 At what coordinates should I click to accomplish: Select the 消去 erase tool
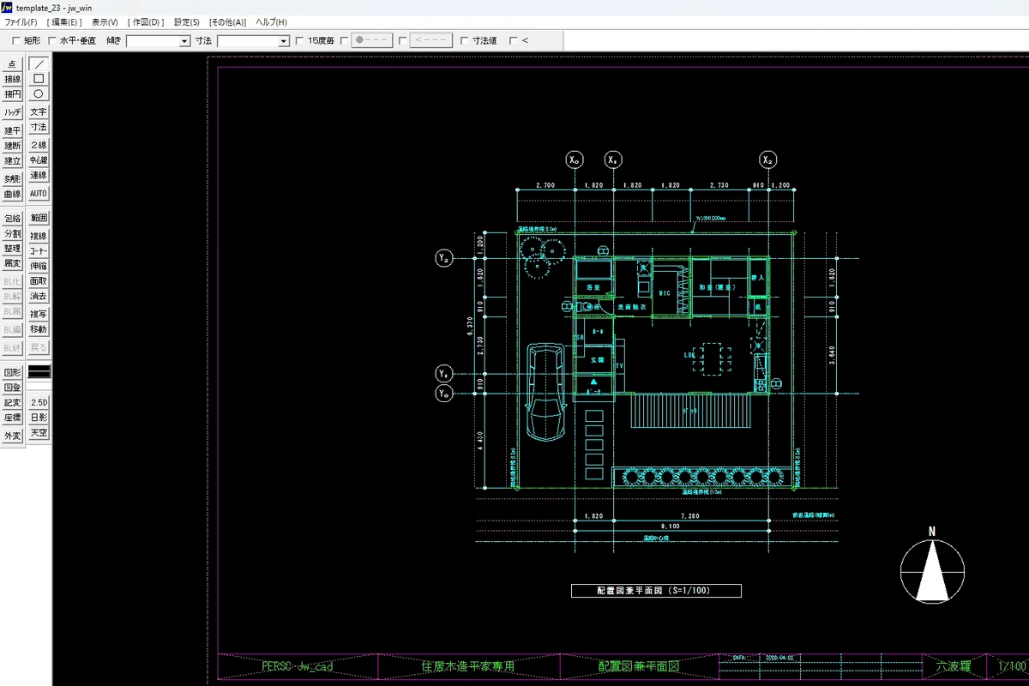click(39, 296)
